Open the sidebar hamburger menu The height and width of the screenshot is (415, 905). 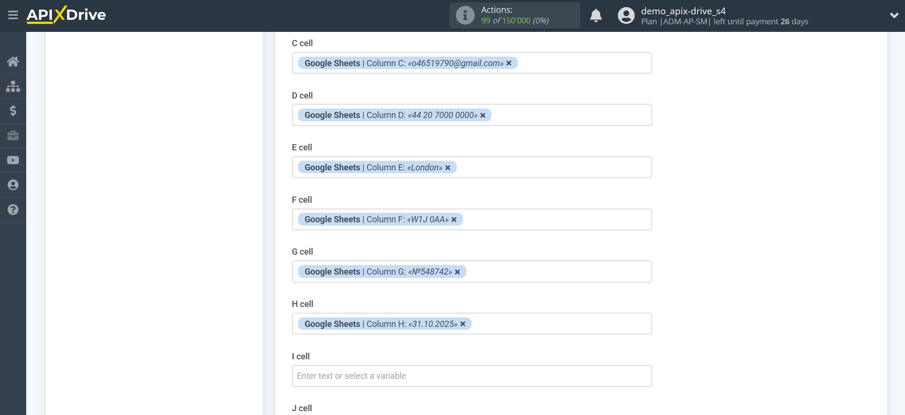pyautogui.click(x=13, y=15)
